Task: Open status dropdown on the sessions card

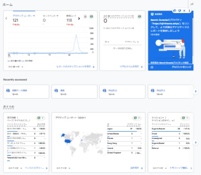Action: 185,118
